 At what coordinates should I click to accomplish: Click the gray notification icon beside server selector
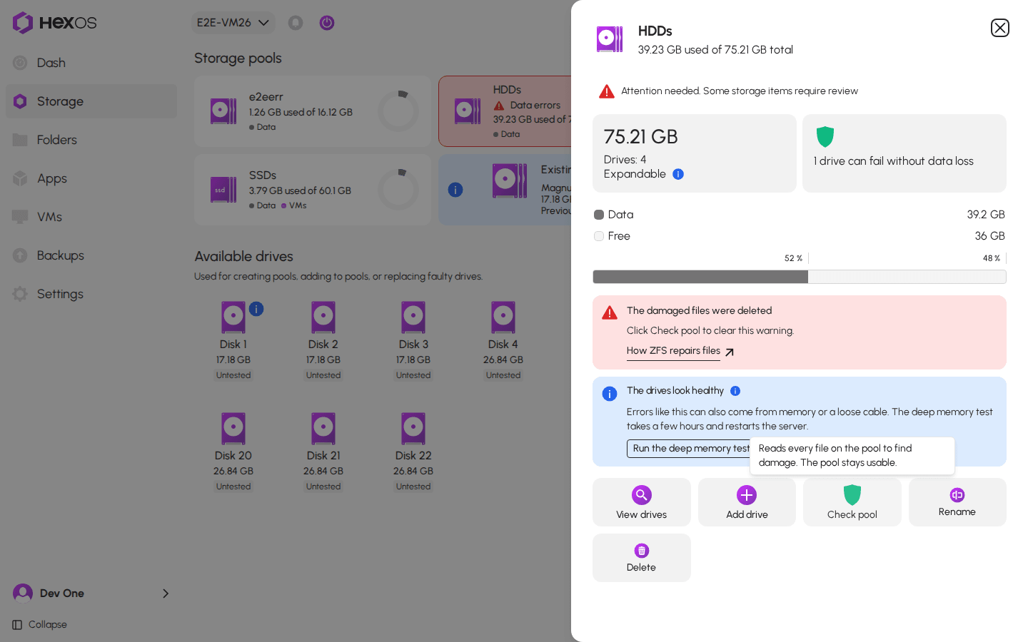pyautogui.click(x=296, y=23)
